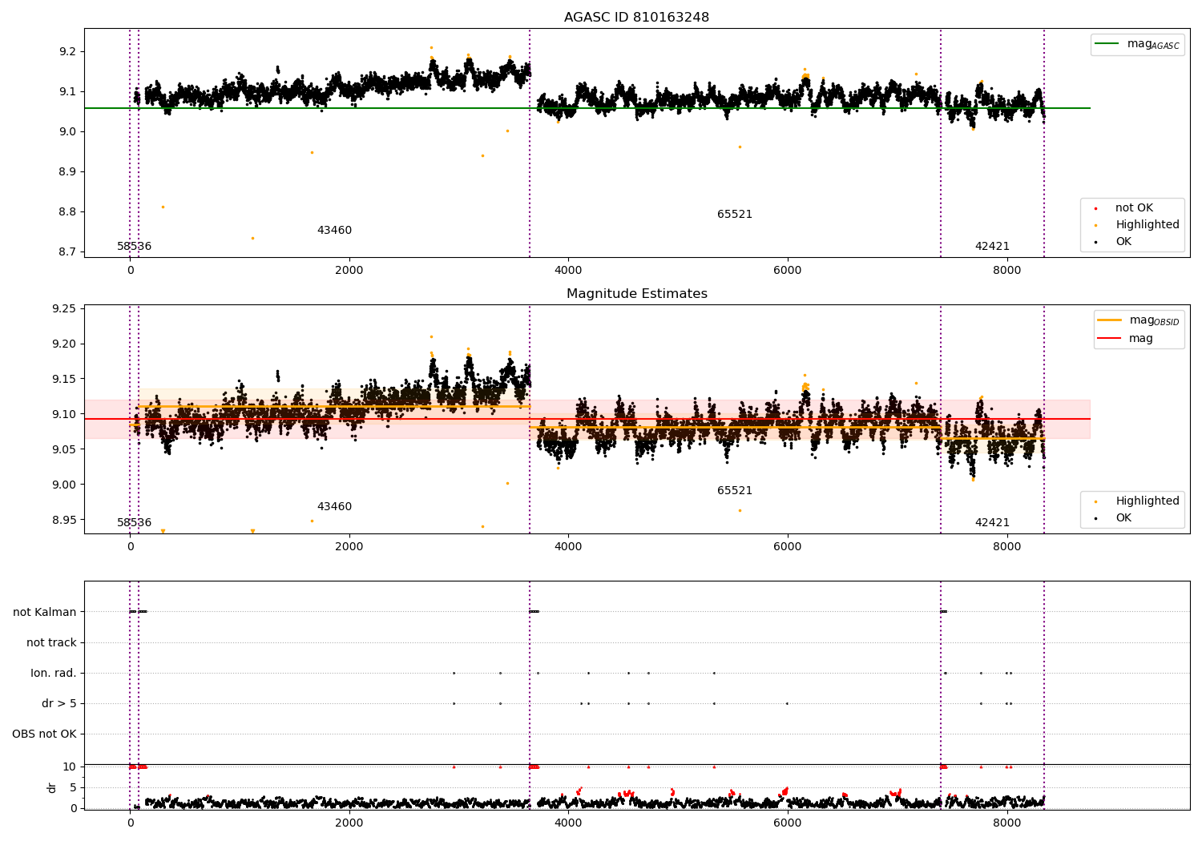Click y-tick 9.0 on the top plot

[67, 132]
